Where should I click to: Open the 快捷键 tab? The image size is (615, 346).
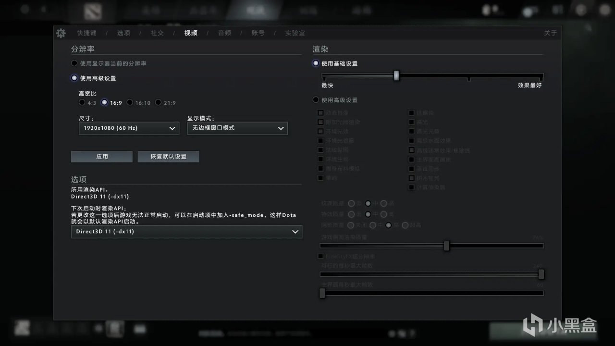86,33
